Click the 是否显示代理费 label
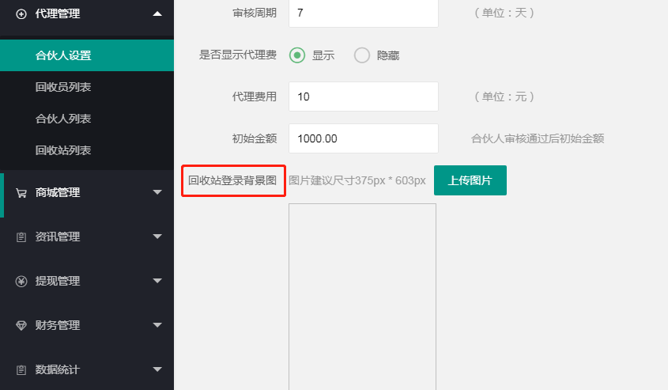This screenshot has width=668, height=390. coord(238,55)
